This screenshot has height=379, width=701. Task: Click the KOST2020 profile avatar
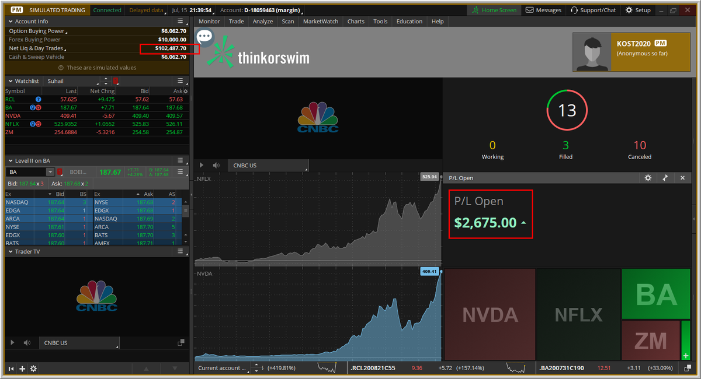click(x=591, y=51)
